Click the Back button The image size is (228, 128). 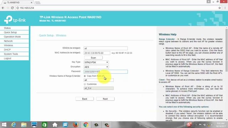click(85, 99)
